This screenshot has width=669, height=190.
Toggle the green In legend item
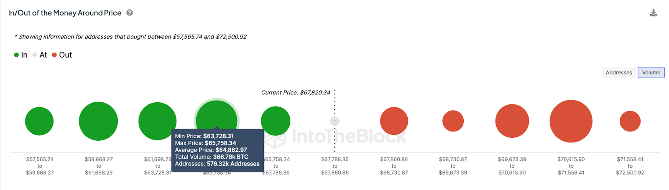coord(21,55)
